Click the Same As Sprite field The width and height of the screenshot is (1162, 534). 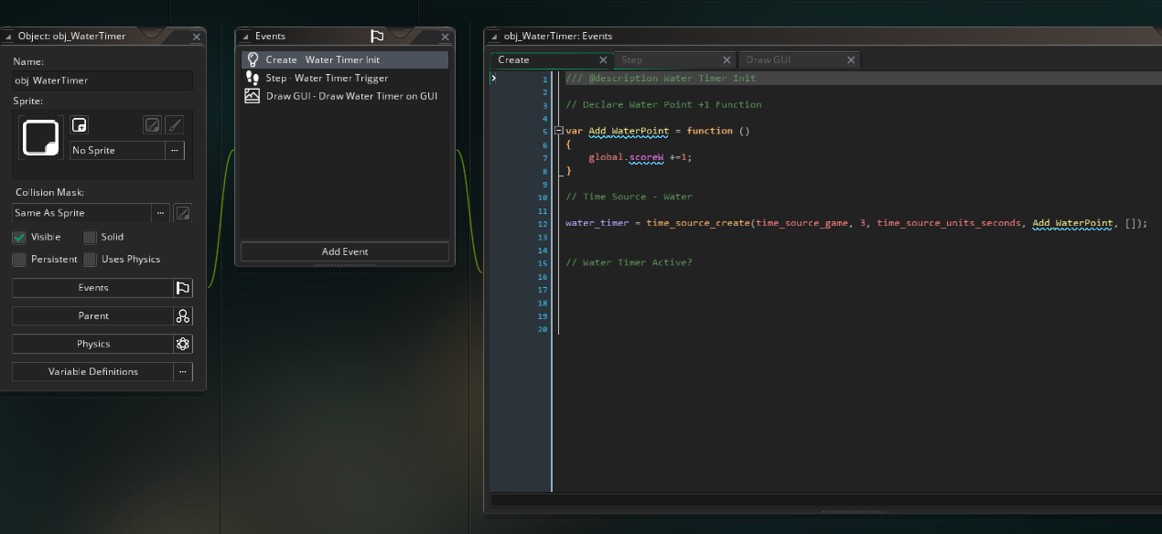[x=81, y=213]
